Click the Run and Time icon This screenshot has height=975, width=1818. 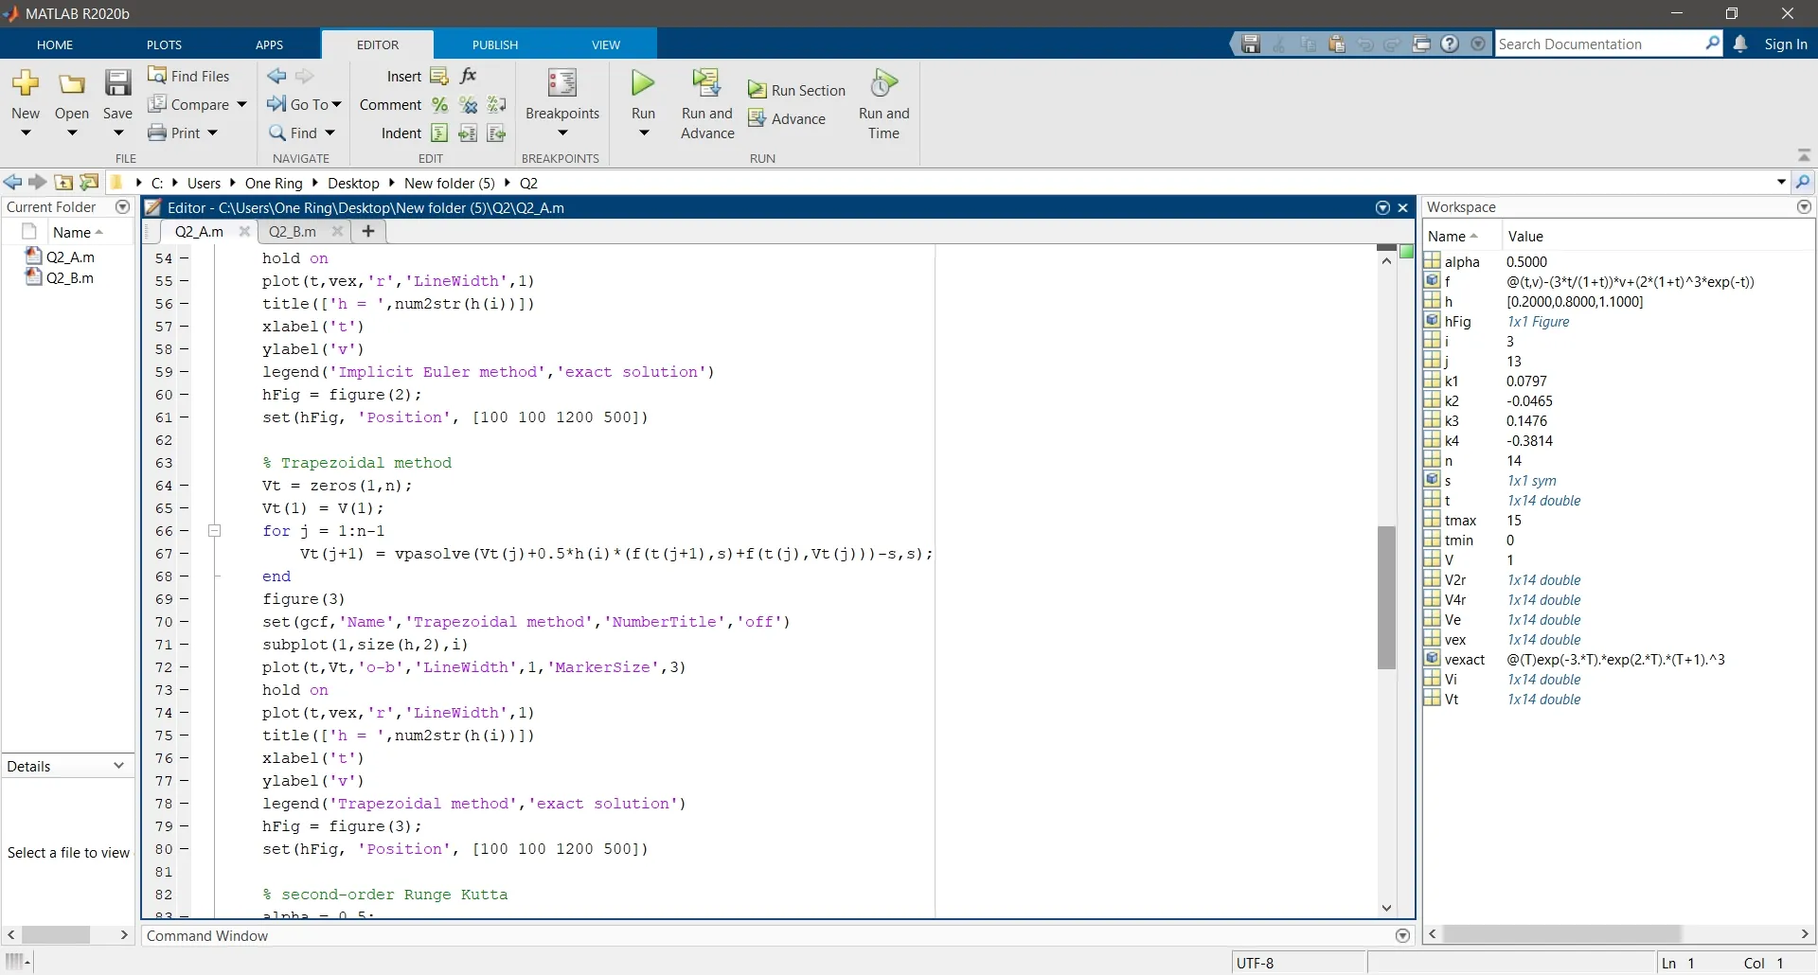point(883,84)
